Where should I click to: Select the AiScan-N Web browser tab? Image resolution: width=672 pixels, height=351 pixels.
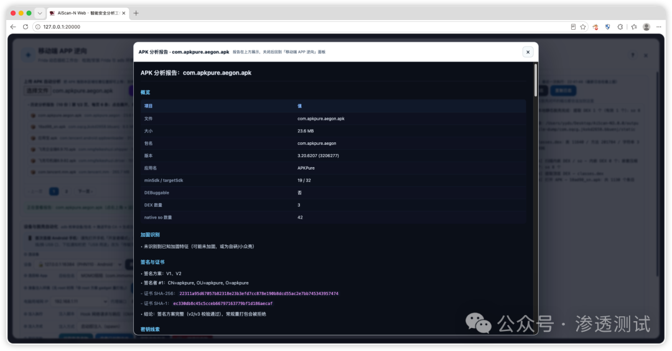point(88,13)
